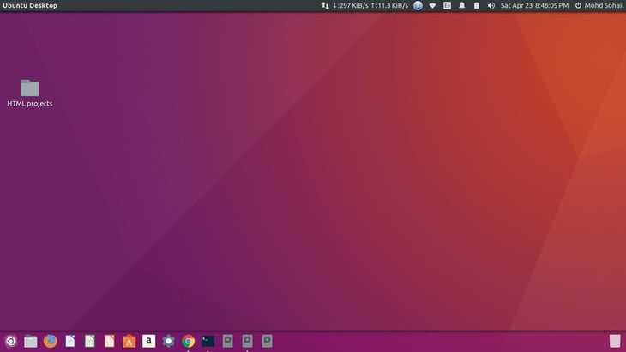Open the blue globe indicator in top bar
626x352 pixels.
pos(418,6)
